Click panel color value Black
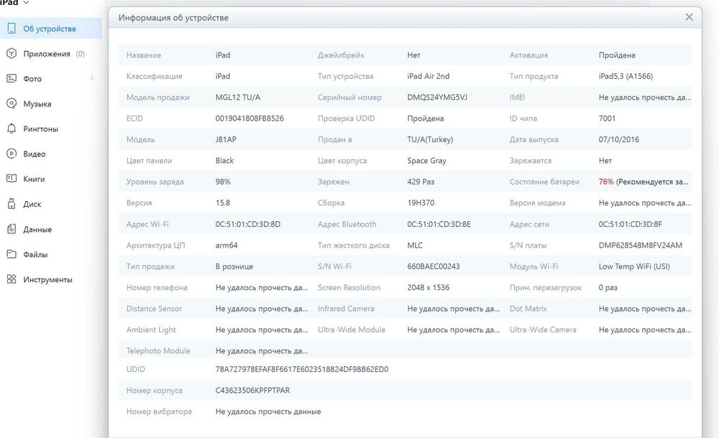The image size is (719, 438). [x=224, y=160]
